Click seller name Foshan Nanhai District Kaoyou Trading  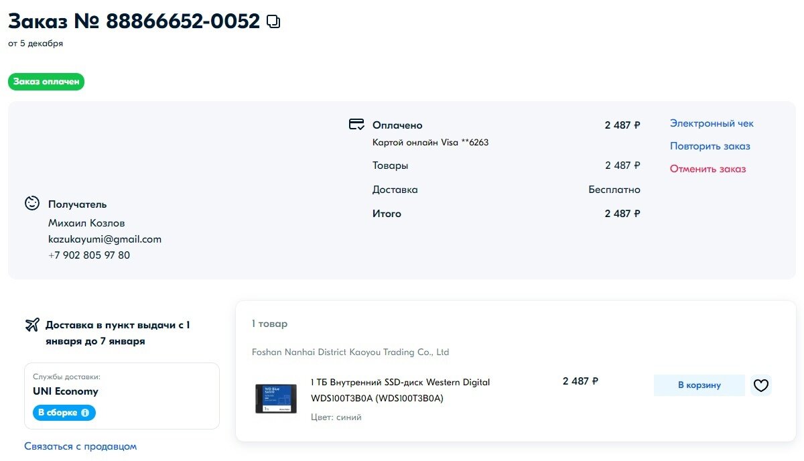[350, 352]
